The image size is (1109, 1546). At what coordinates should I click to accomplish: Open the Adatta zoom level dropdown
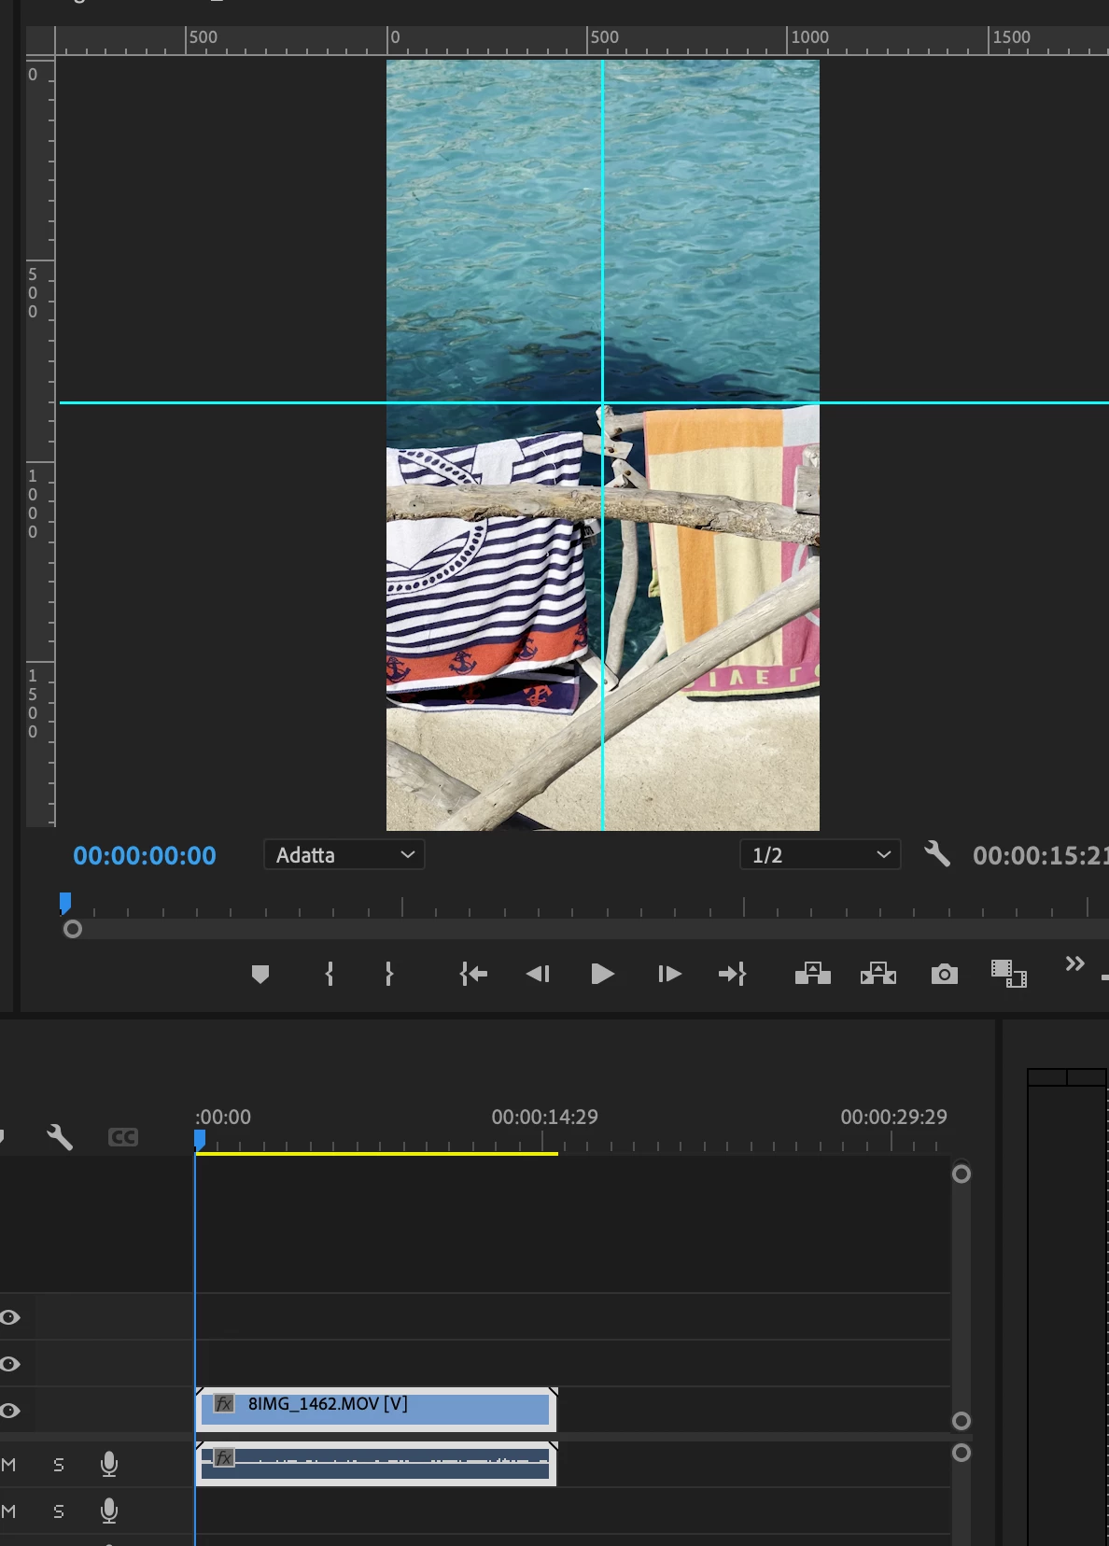344,855
